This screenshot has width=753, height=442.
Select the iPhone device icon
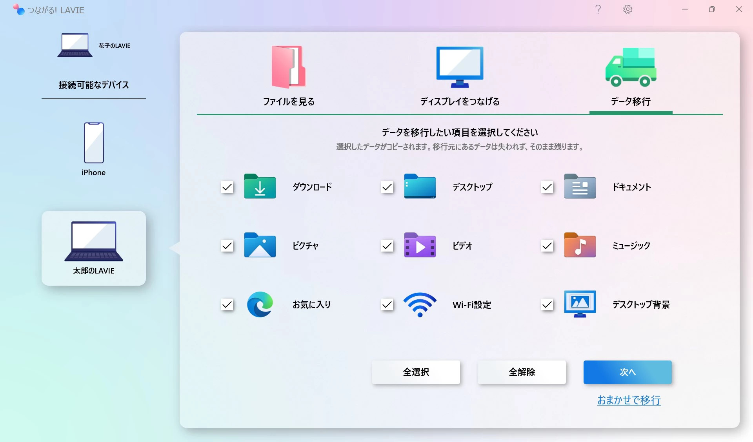[x=94, y=143]
